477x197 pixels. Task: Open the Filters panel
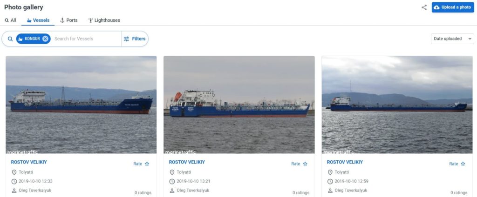point(135,39)
